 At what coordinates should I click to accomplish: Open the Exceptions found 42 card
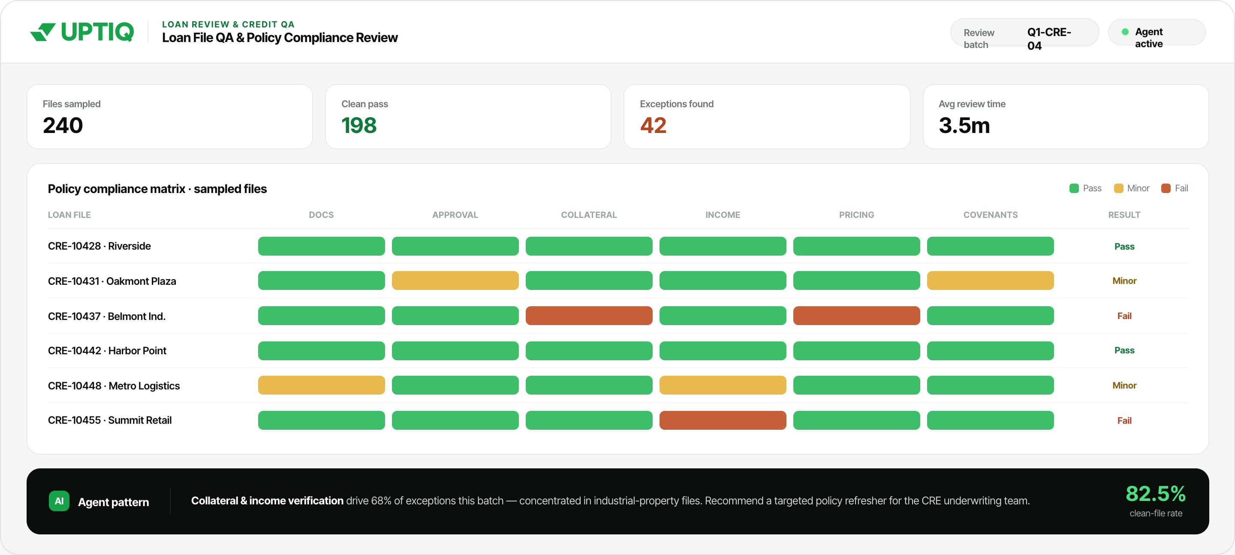(x=767, y=117)
